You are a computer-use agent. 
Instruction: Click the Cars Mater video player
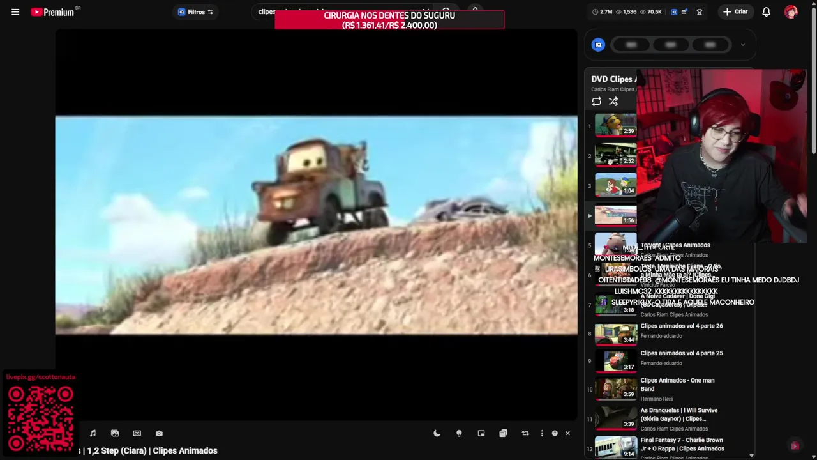[317, 225]
